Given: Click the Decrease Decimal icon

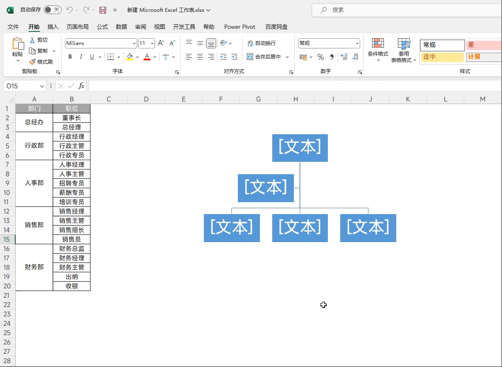Looking at the screenshot, I should [x=355, y=57].
